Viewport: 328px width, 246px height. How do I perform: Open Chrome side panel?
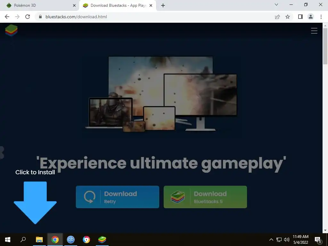pos(300,17)
